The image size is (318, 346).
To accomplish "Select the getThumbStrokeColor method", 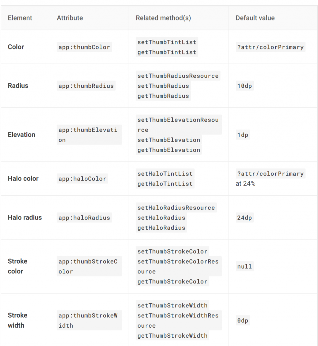I will [x=172, y=281].
